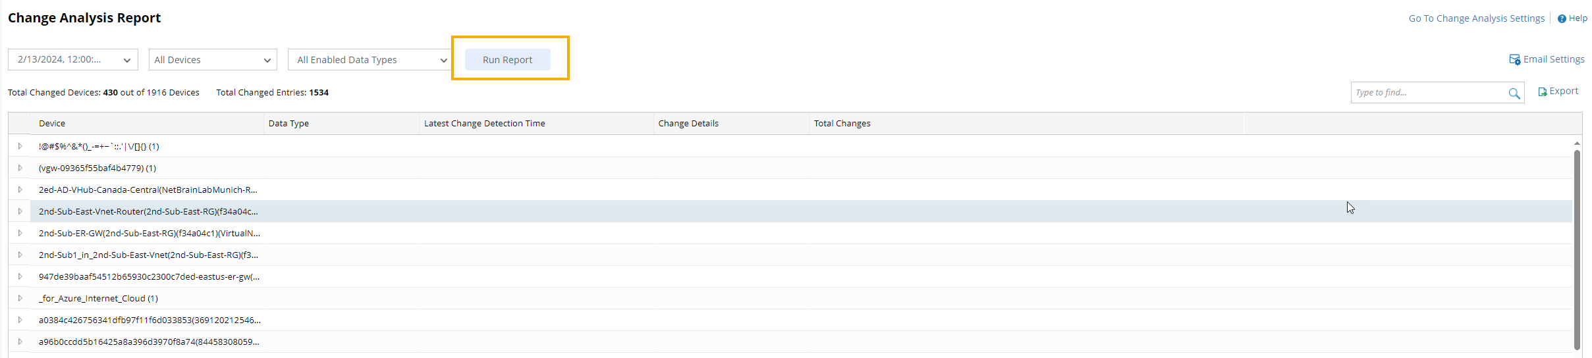Expand the _for_Azure_Internet_Cloud row

[20, 298]
